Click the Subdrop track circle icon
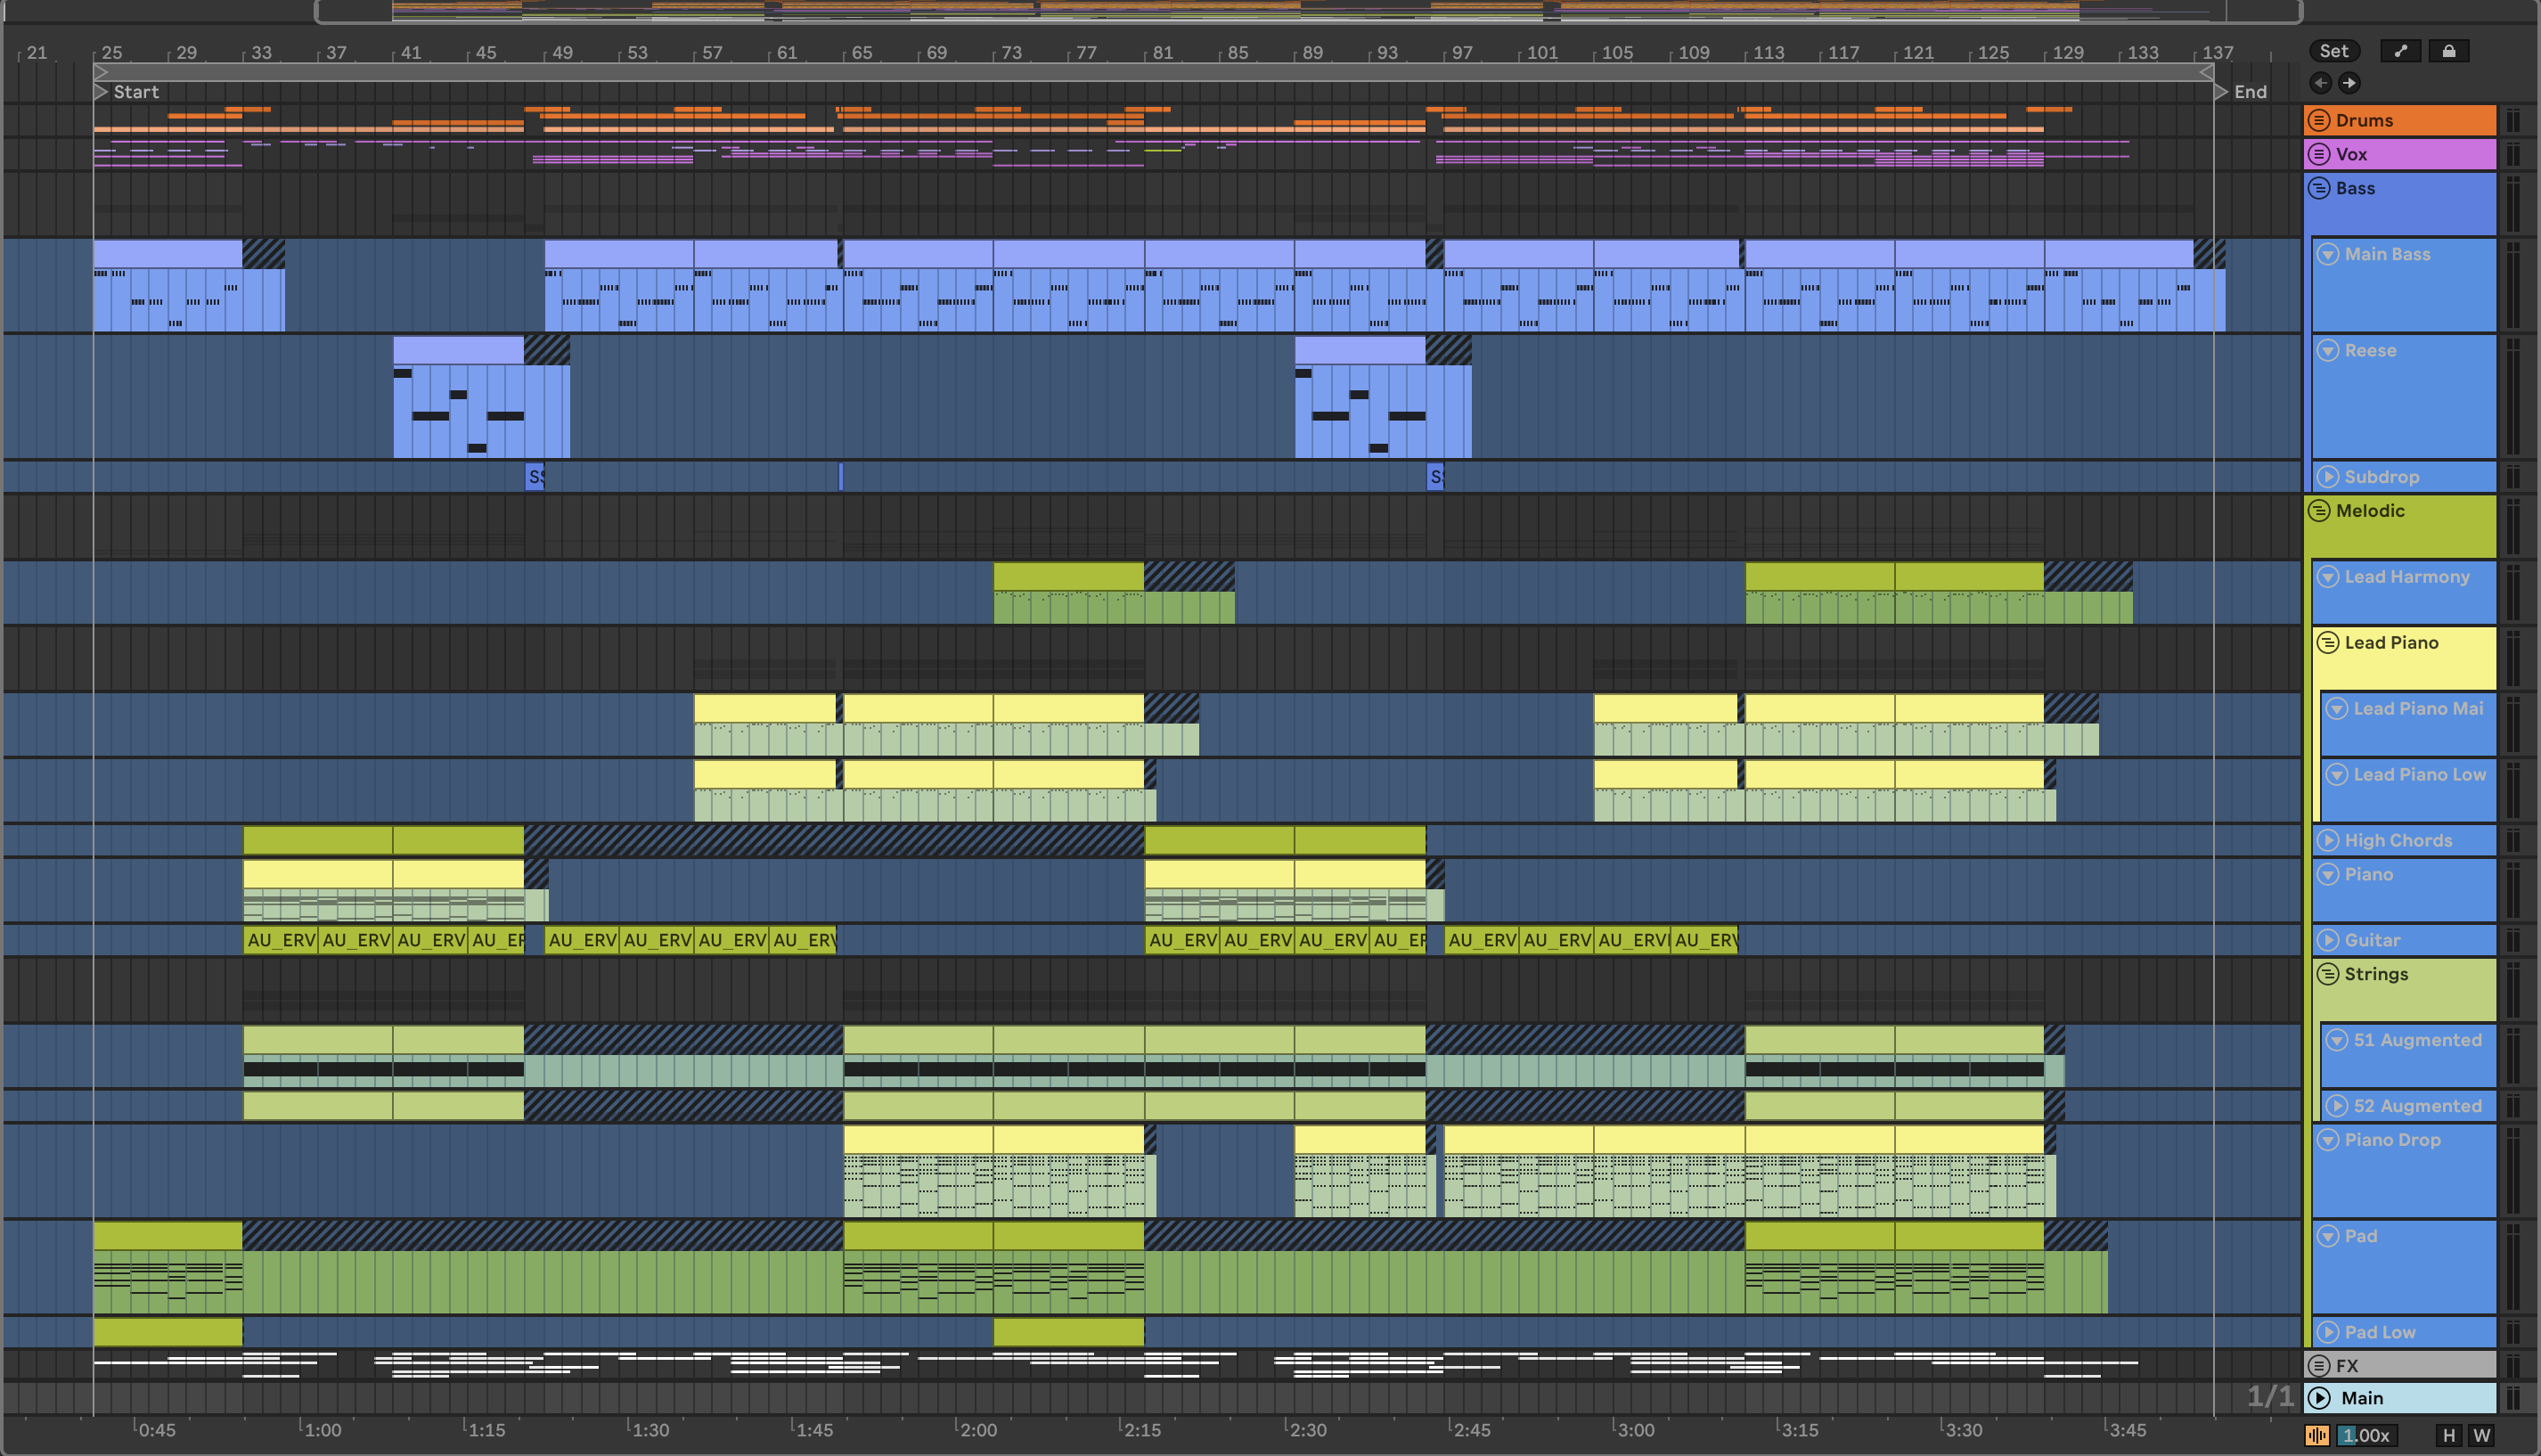This screenshot has width=2541, height=1456. (x=2328, y=477)
